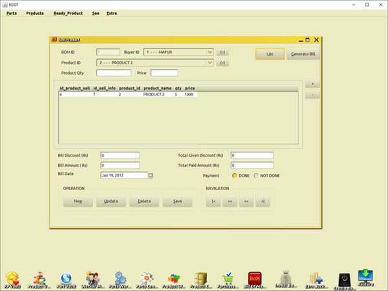The width and height of the screenshot is (388, 291).
Task: Click the New operation button
Action: pos(78,201)
